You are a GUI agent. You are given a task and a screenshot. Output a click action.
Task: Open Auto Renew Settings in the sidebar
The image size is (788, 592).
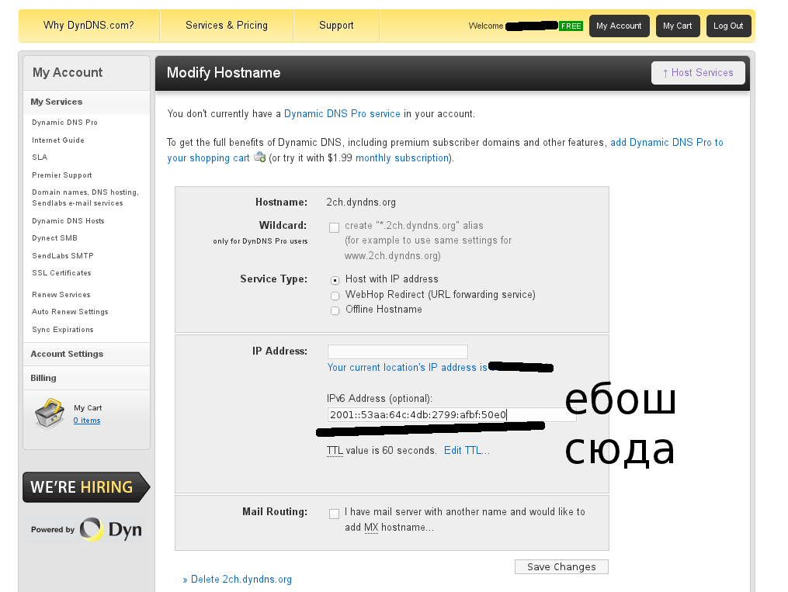pos(70,312)
